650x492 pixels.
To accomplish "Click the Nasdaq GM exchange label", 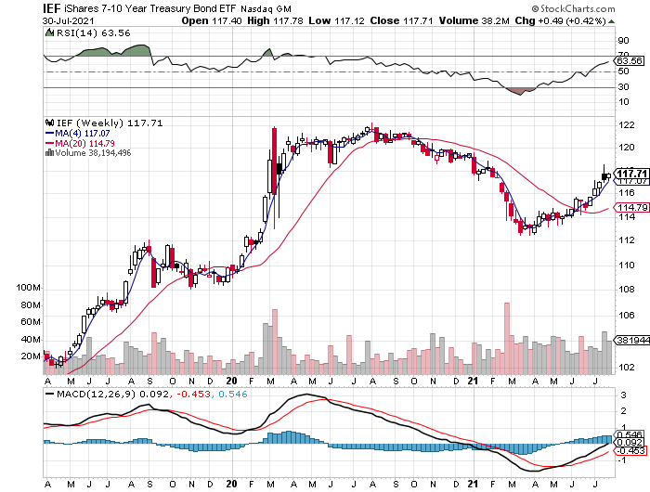I will [266, 8].
